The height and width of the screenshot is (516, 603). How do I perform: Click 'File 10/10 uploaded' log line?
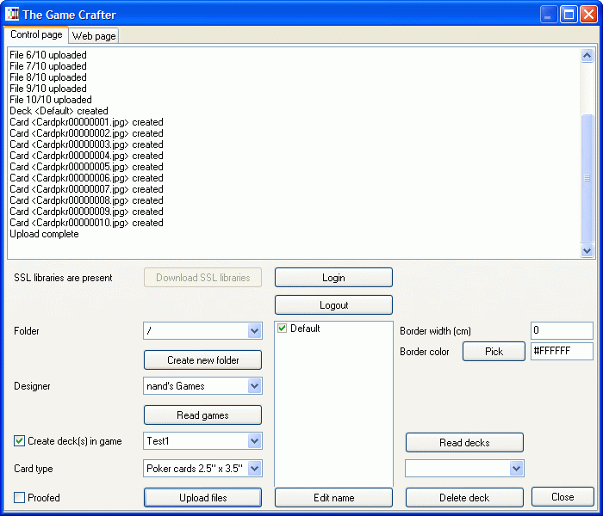coord(51,100)
